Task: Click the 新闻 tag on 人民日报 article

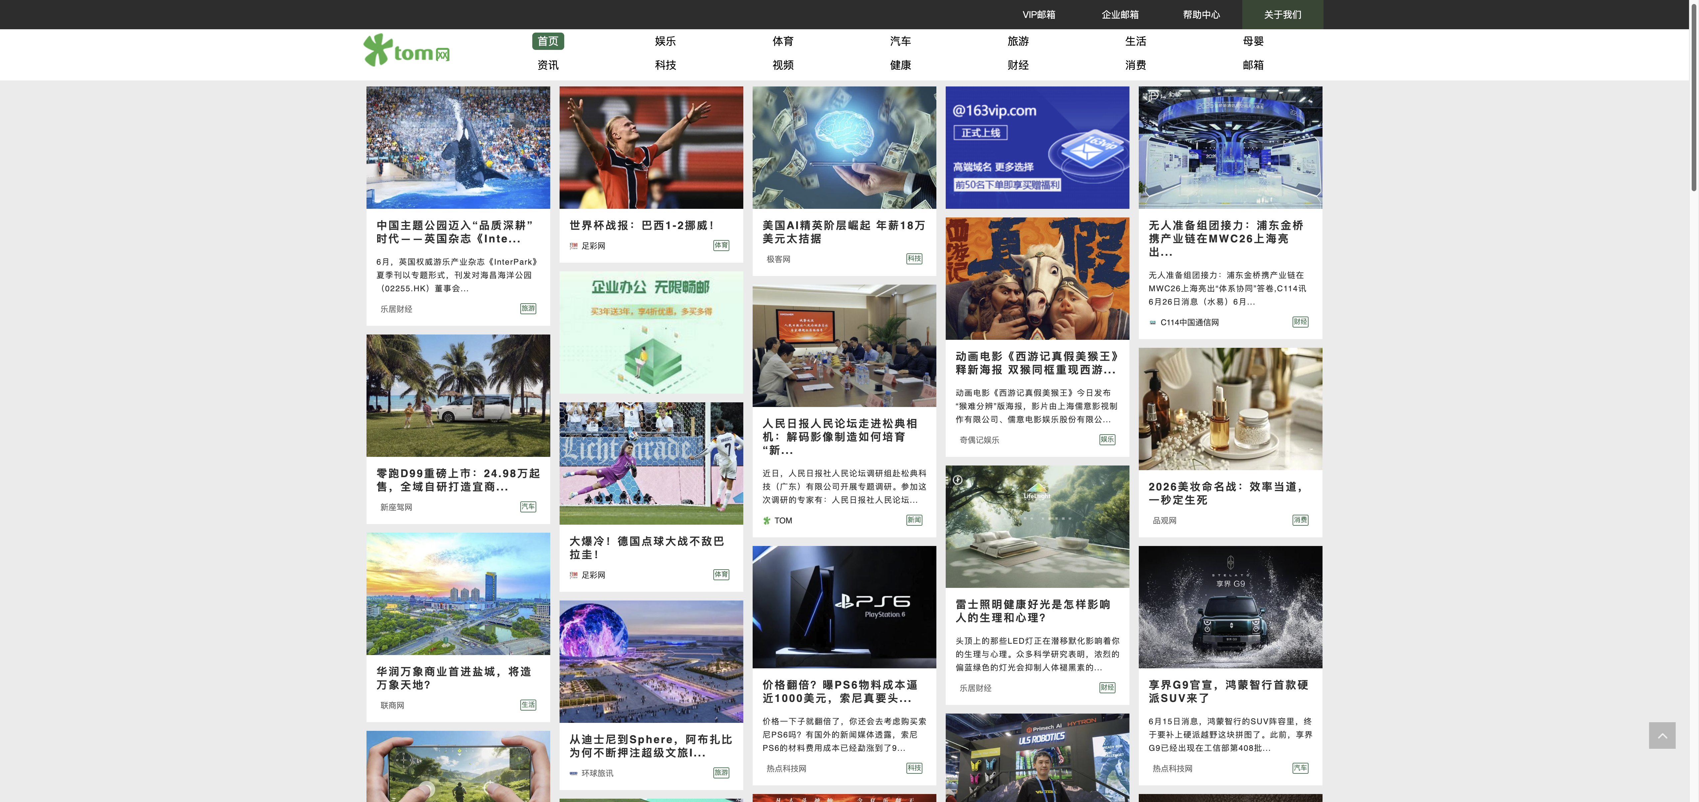Action: coord(914,520)
